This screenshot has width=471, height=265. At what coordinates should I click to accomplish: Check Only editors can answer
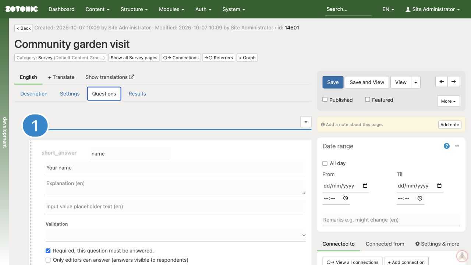48,260
